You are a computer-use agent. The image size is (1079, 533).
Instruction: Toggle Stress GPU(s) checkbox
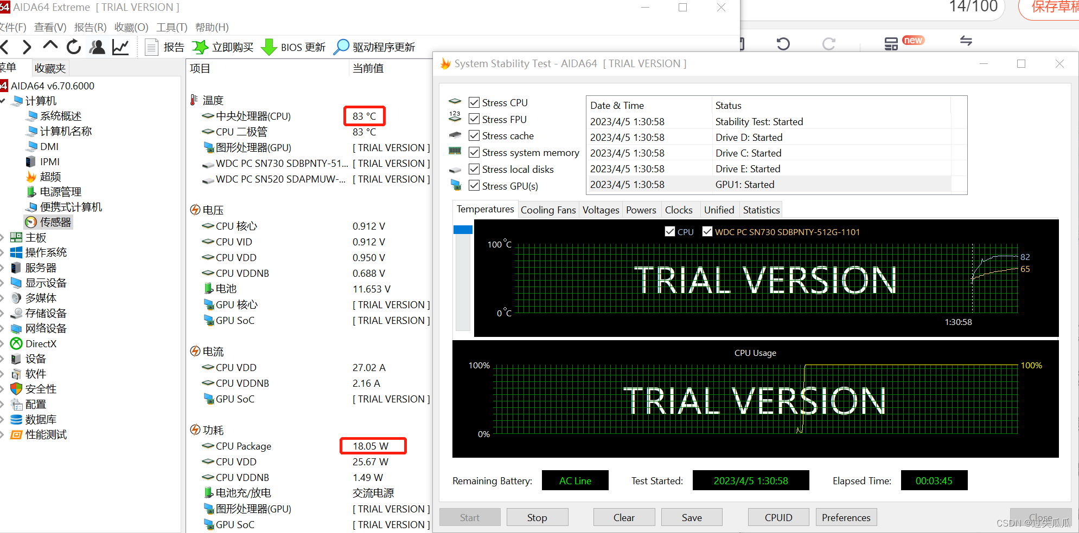pos(474,186)
